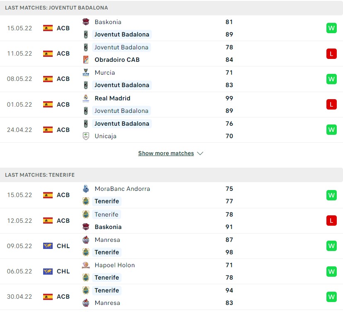343x312 pixels.
Task: Open the Real Madrid team name link
Action: point(112,98)
